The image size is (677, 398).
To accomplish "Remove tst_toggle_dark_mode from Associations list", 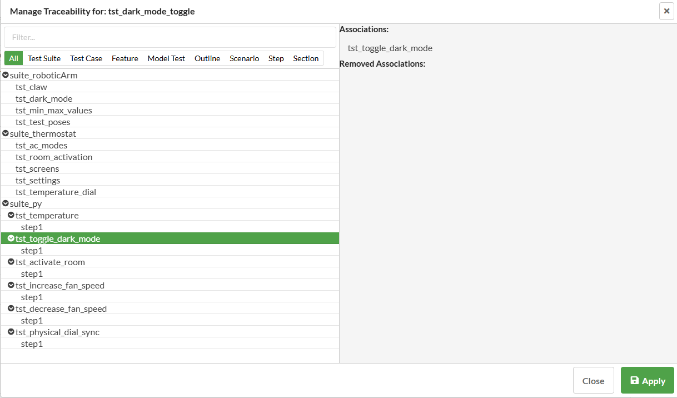I will point(390,48).
